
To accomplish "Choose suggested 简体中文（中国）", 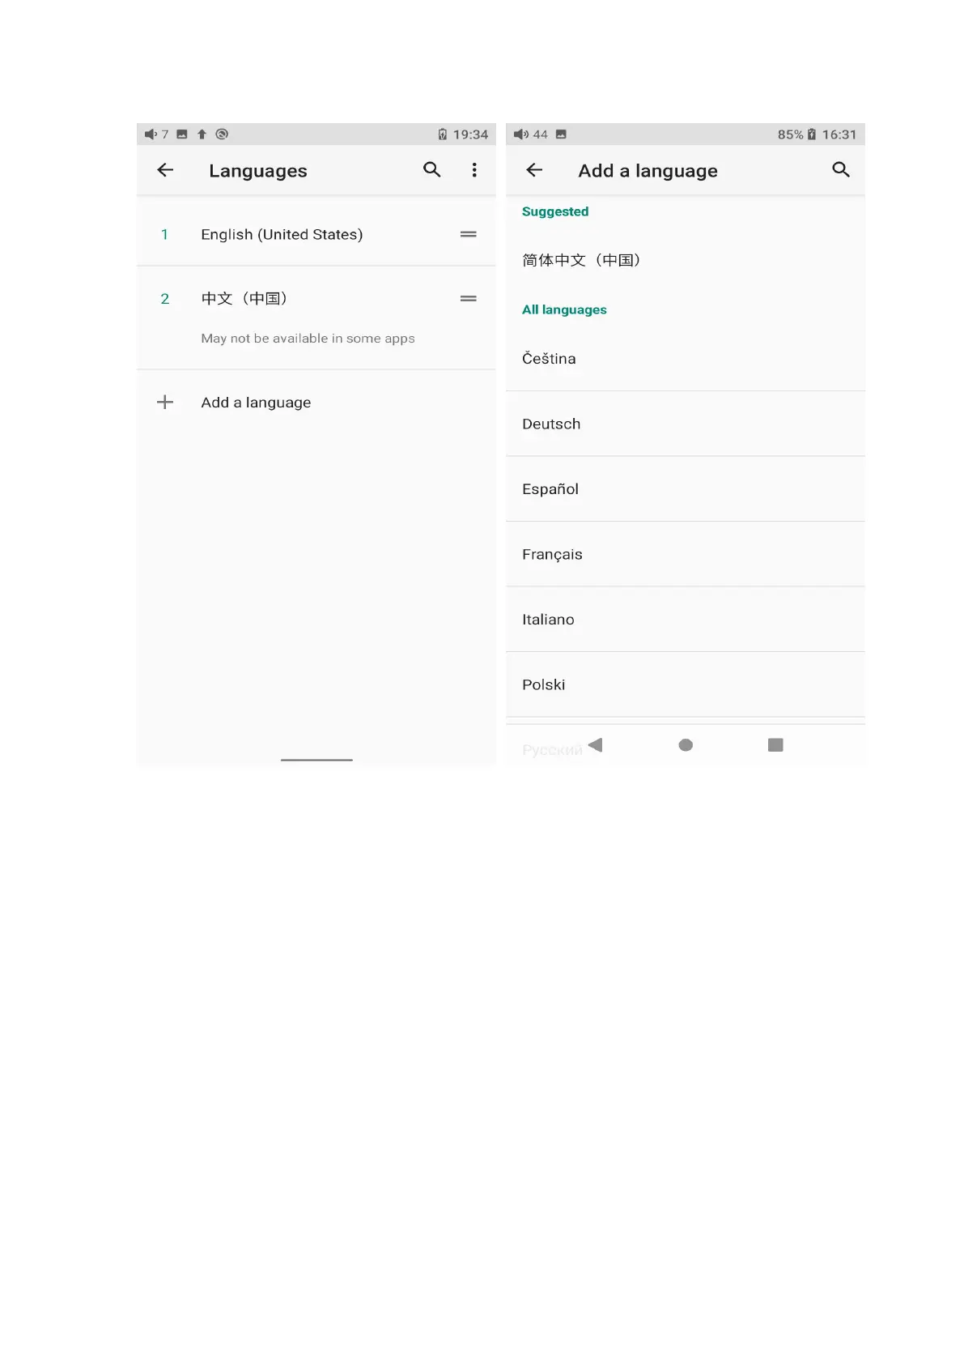I will (685, 260).
